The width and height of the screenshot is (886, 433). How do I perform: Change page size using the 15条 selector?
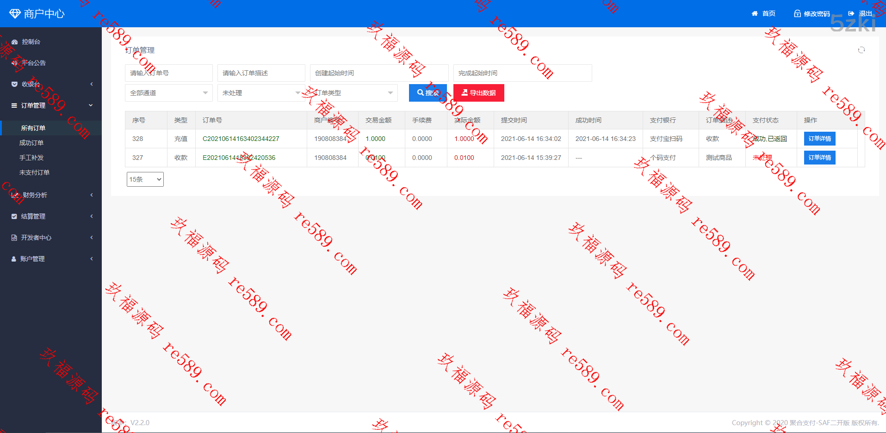pos(145,179)
